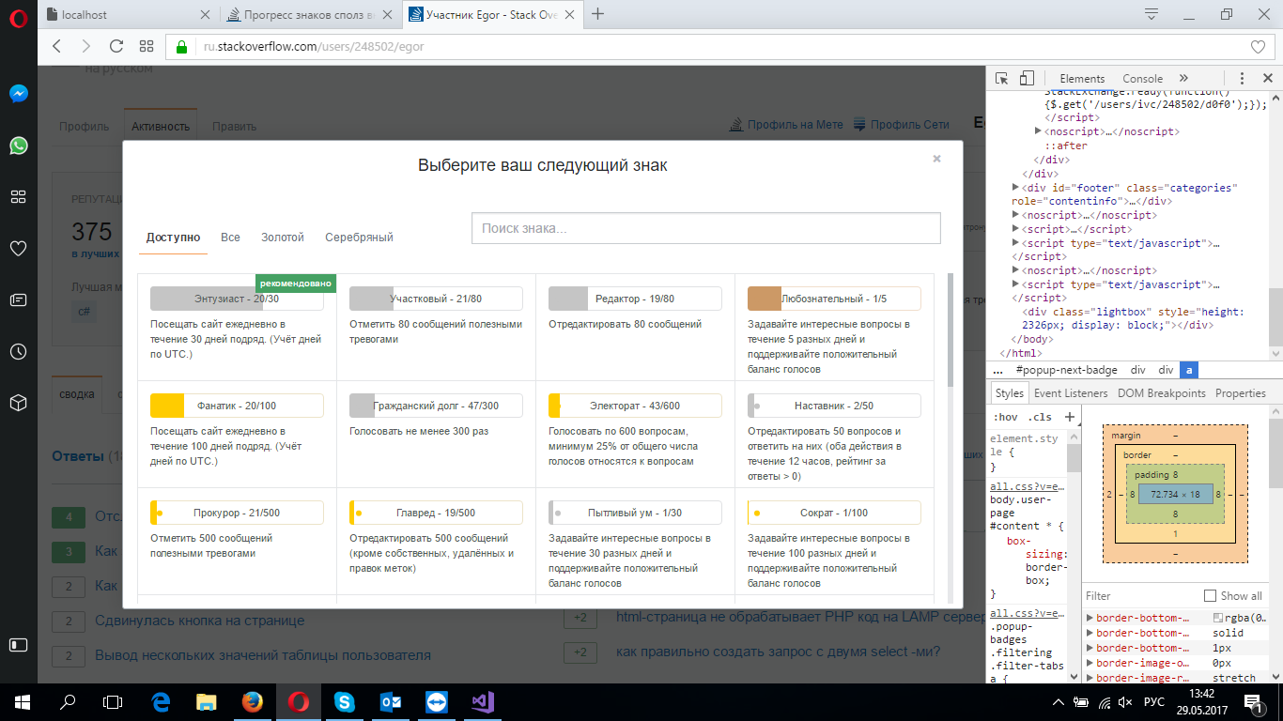Click the #popup-next-badge breadcrumb
Image resolution: width=1283 pixels, height=721 pixels.
click(x=1066, y=371)
